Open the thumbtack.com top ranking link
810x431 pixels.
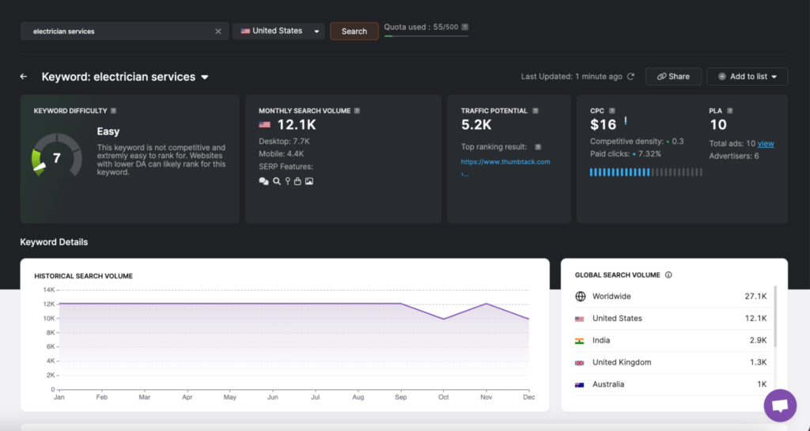(x=505, y=161)
